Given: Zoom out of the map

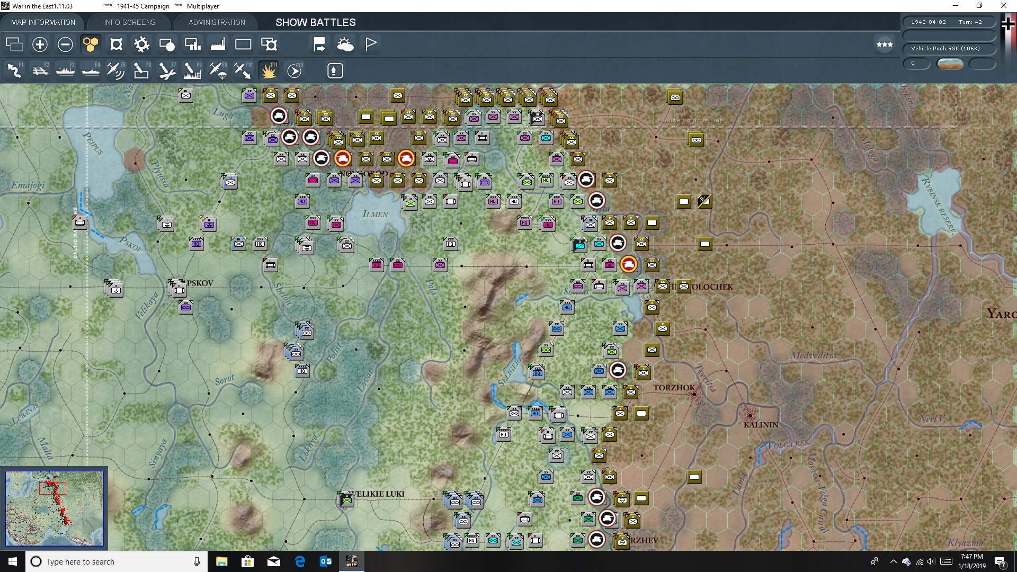Looking at the screenshot, I should click(x=65, y=44).
